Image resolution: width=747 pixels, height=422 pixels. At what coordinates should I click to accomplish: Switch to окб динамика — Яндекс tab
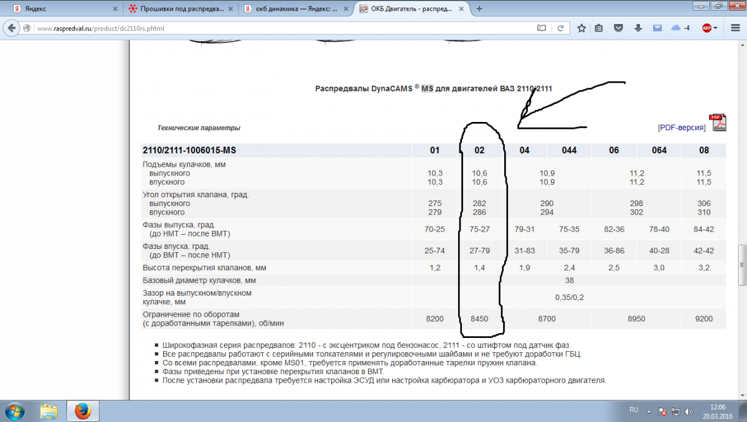(x=296, y=9)
